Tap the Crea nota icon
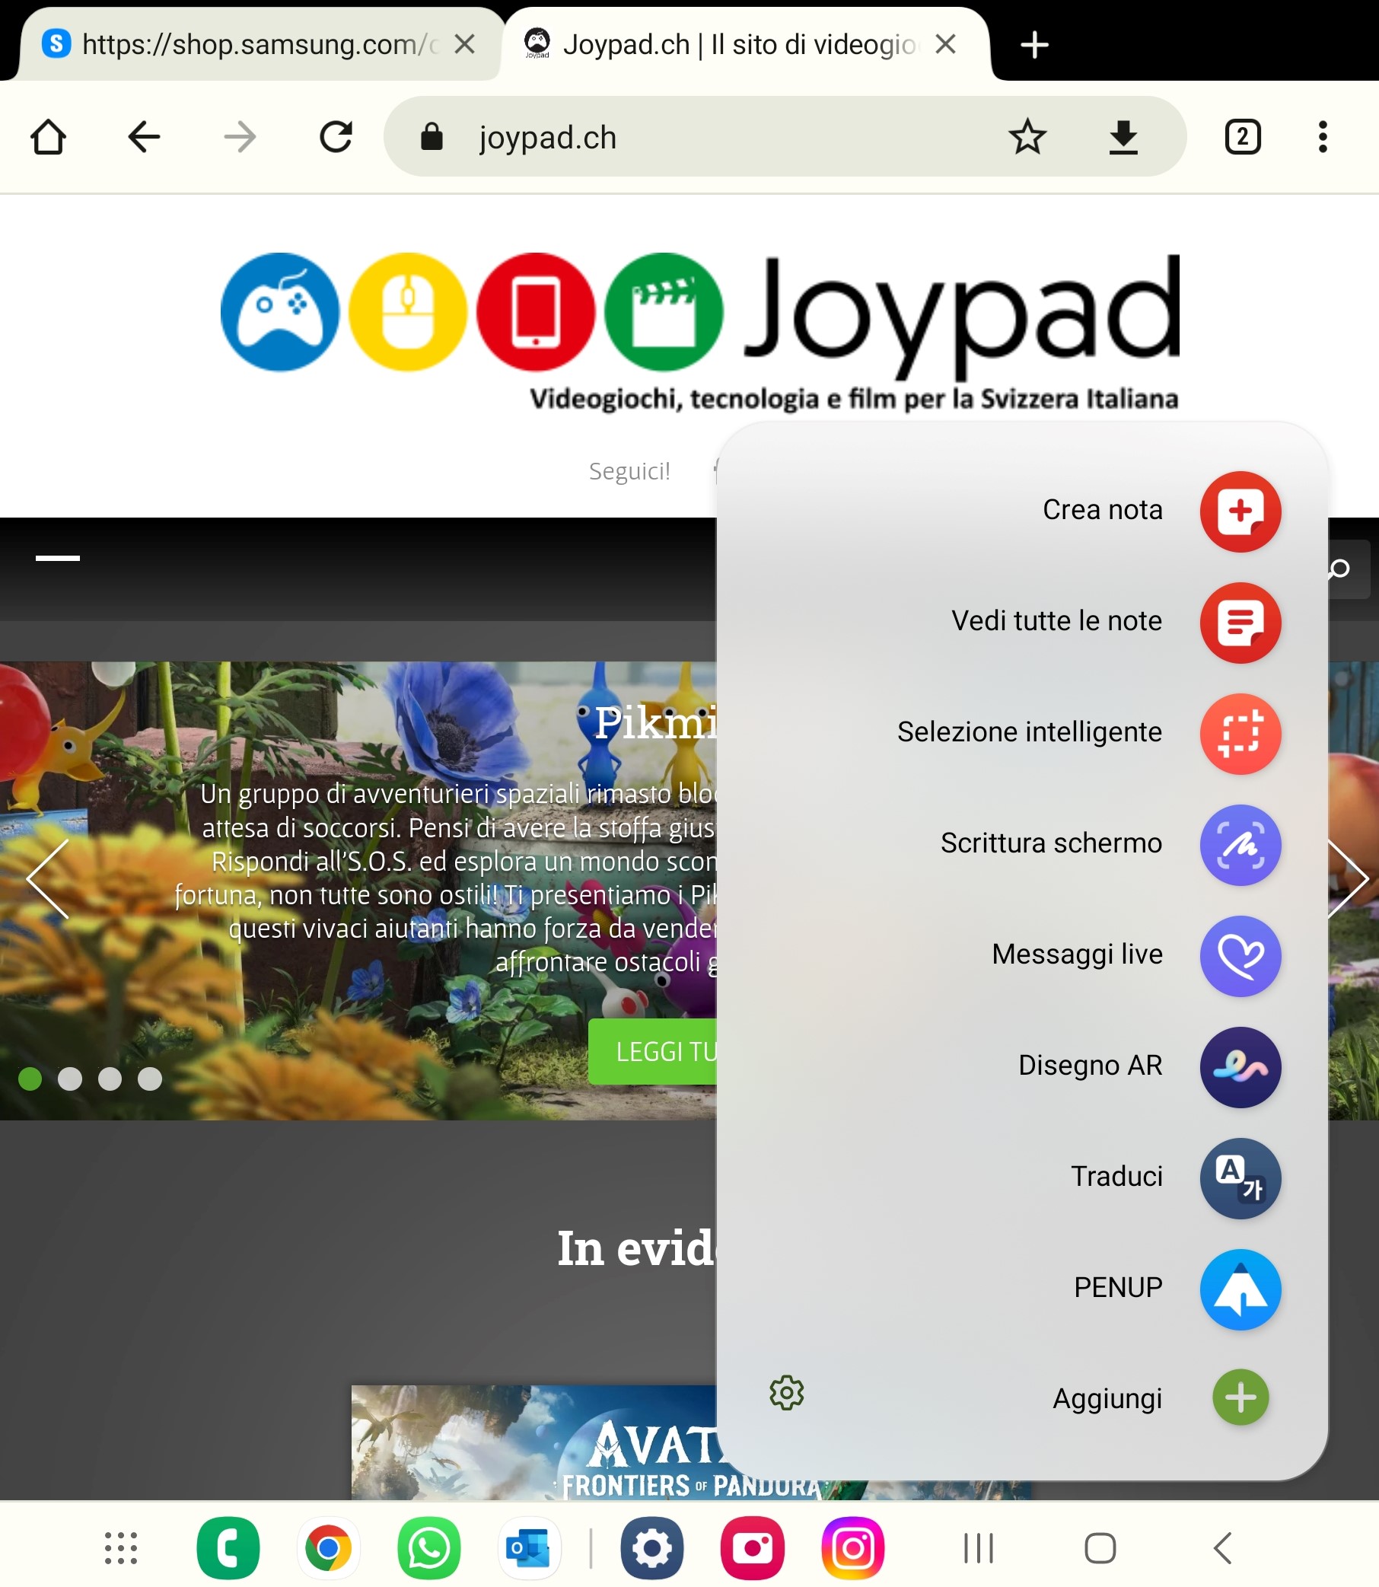Image resolution: width=1379 pixels, height=1587 pixels. (x=1240, y=511)
